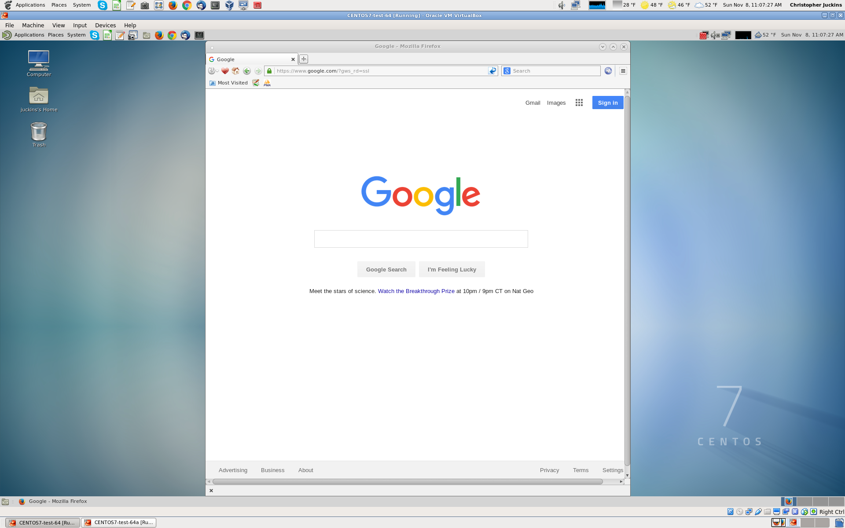Click the green padlock site identity icon

click(x=269, y=71)
